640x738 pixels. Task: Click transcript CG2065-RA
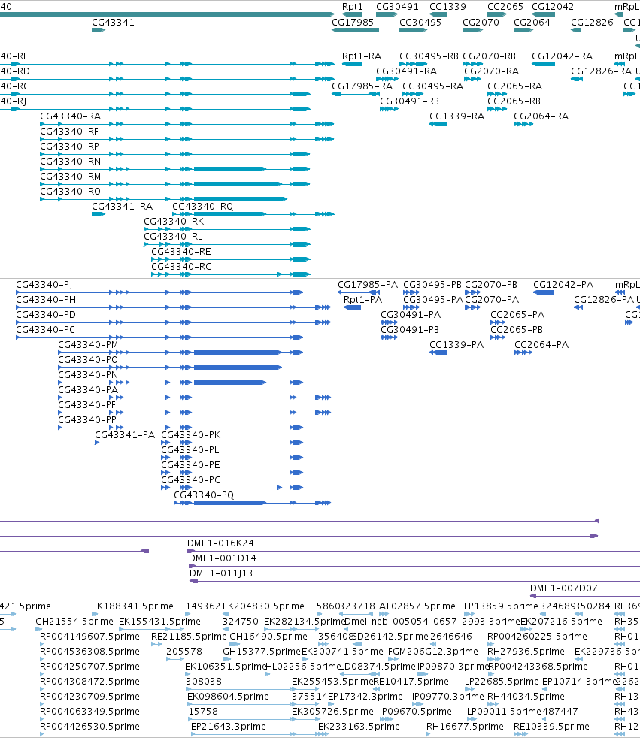[x=514, y=86]
